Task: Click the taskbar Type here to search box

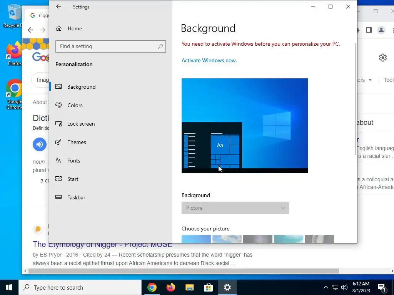Action: point(80,287)
